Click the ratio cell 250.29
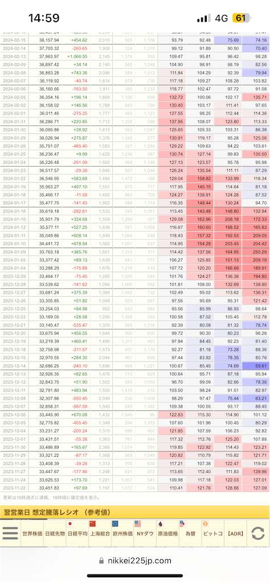 tap(256, 251)
